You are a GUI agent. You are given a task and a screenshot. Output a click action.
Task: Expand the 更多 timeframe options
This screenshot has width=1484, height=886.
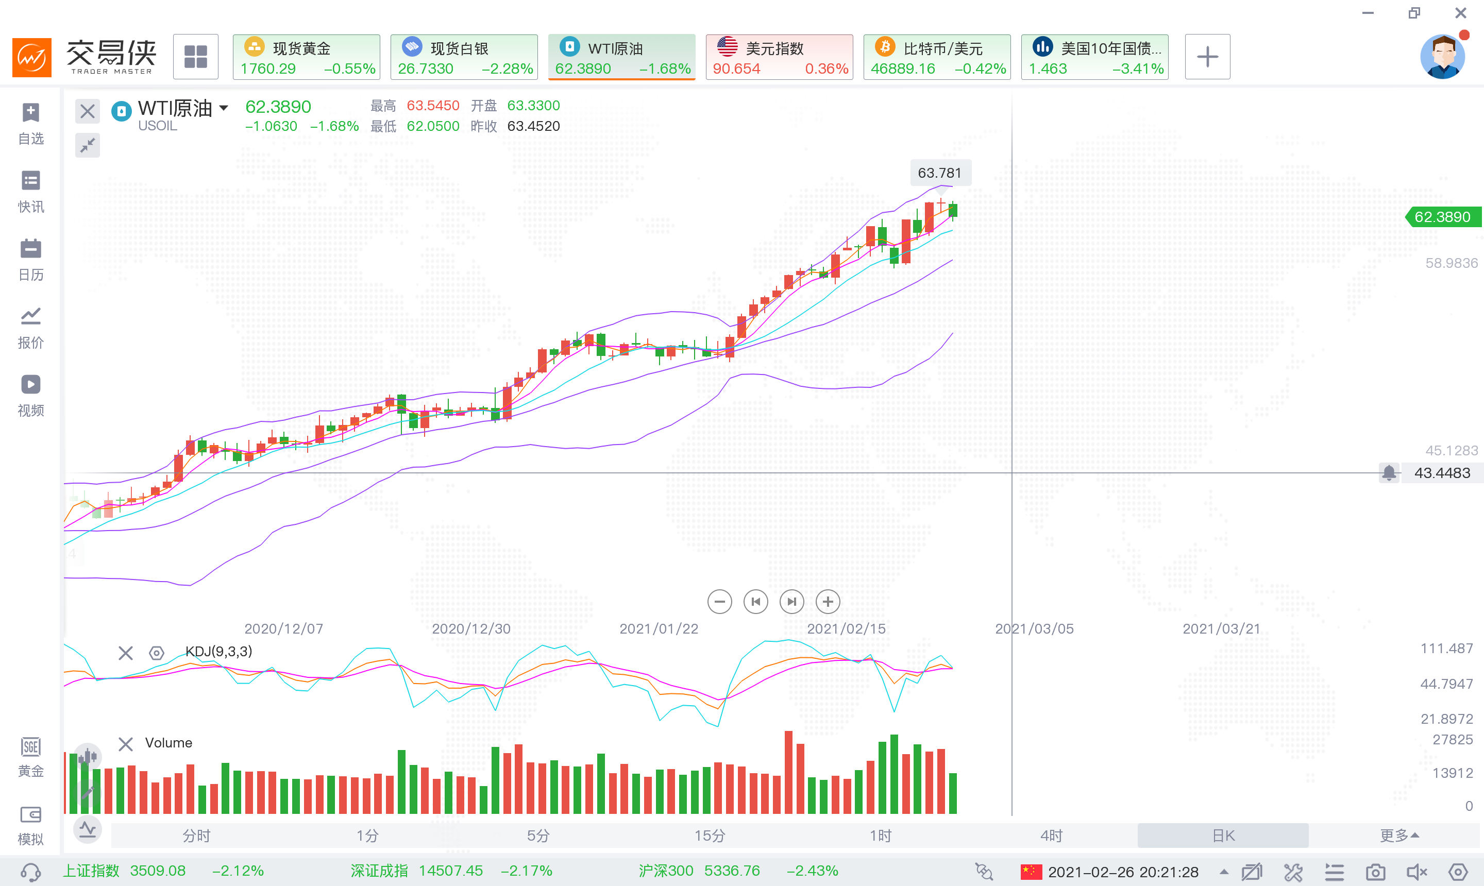point(1398,835)
